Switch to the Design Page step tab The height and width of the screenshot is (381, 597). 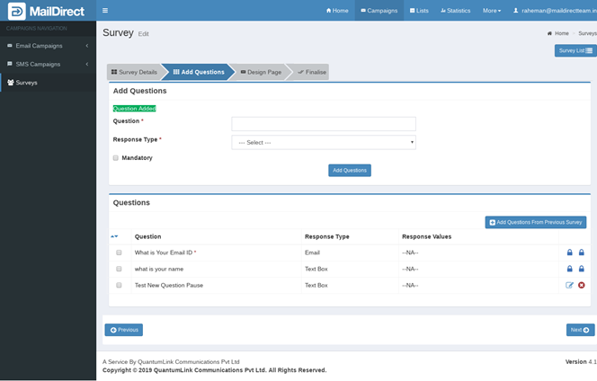click(261, 72)
